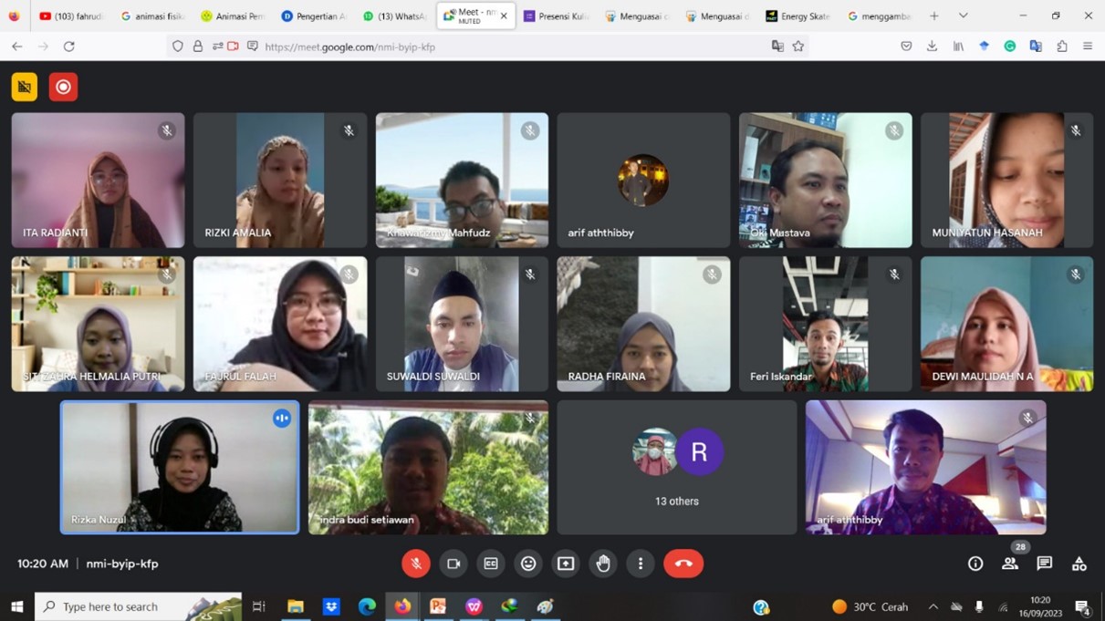
Task: Click the red record extension button
Action: pyautogui.click(x=63, y=87)
